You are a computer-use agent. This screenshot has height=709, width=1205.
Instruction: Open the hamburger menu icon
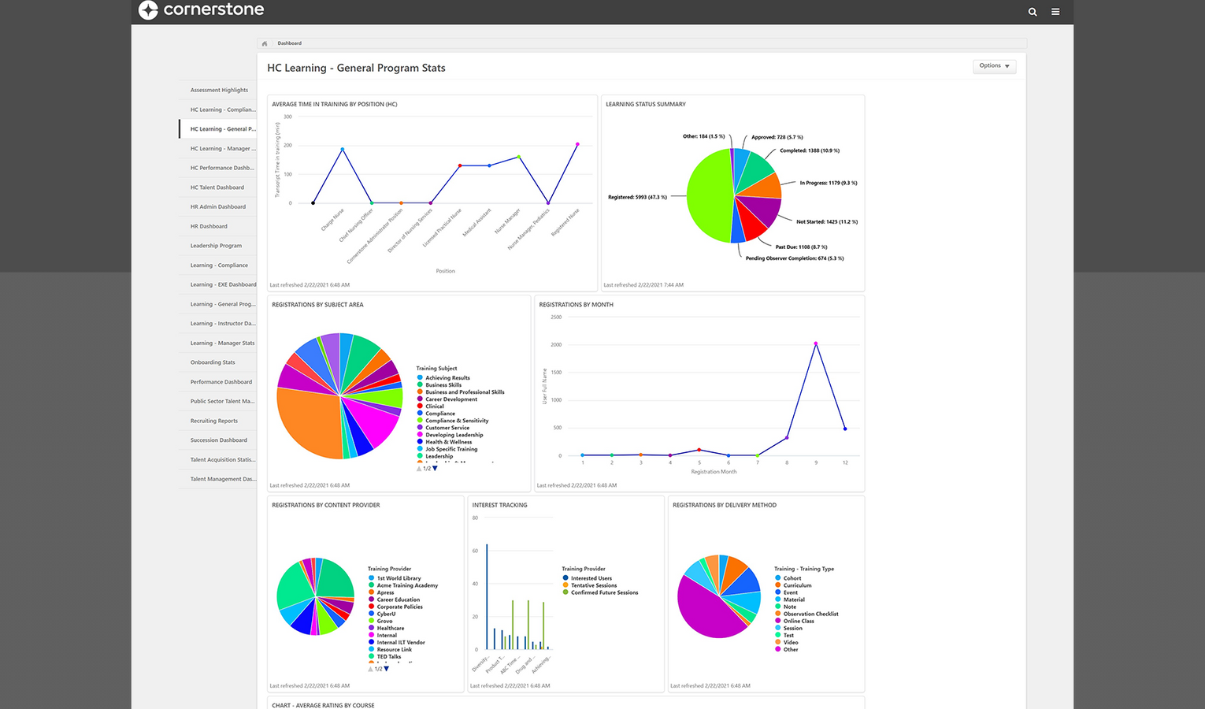(x=1055, y=12)
